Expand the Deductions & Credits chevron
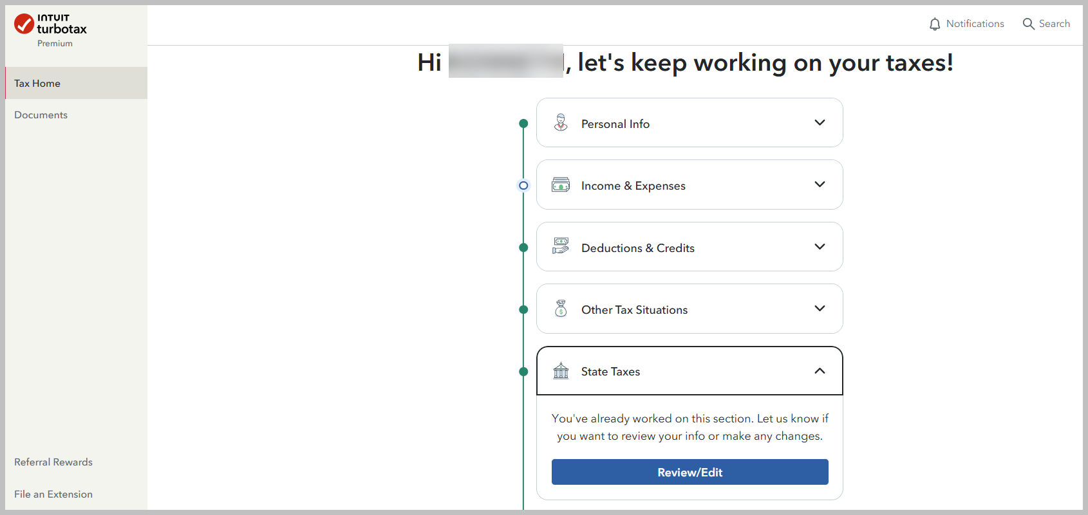1088x515 pixels. (x=820, y=247)
